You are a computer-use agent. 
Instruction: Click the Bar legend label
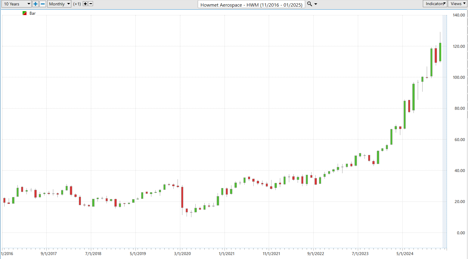tap(33, 13)
